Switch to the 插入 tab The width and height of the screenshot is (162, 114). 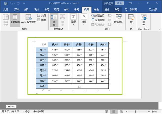[27, 10]
